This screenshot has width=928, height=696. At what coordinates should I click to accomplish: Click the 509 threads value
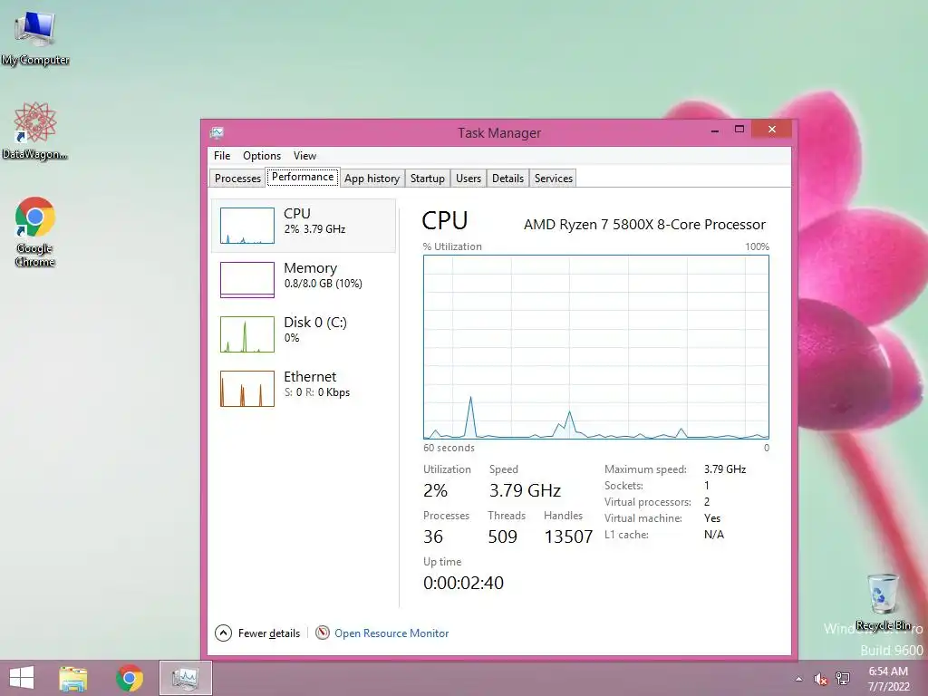point(502,536)
